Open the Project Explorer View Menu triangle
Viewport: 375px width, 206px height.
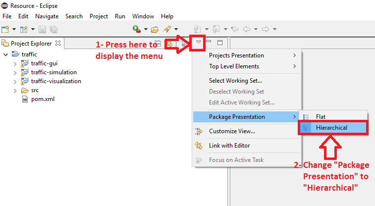pyautogui.click(x=198, y=42)
